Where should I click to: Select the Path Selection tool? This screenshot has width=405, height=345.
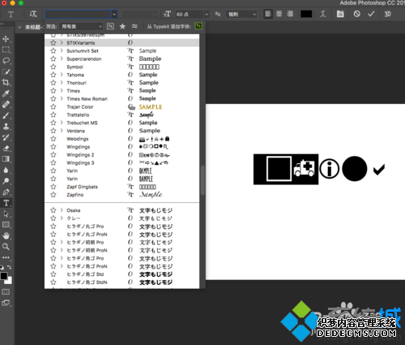6,214
